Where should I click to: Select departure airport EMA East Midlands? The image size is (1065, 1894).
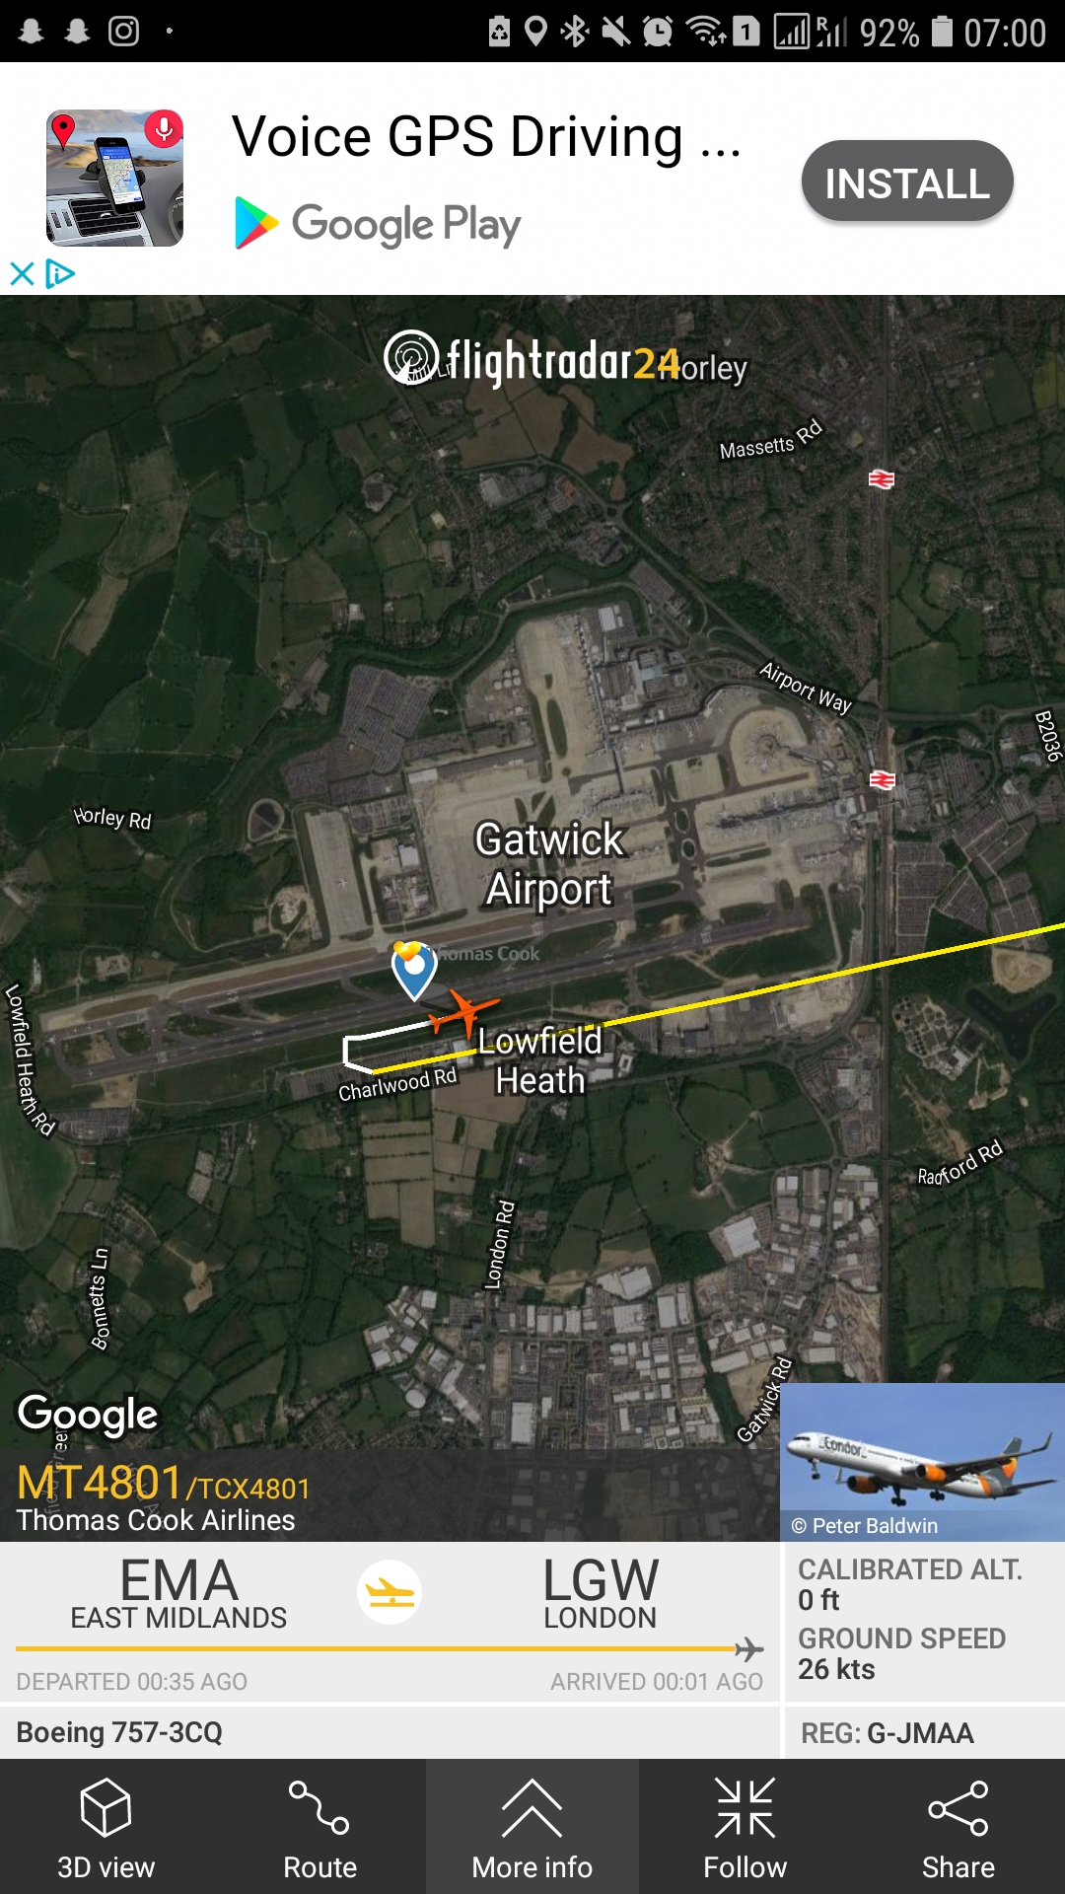(178, 1594)
